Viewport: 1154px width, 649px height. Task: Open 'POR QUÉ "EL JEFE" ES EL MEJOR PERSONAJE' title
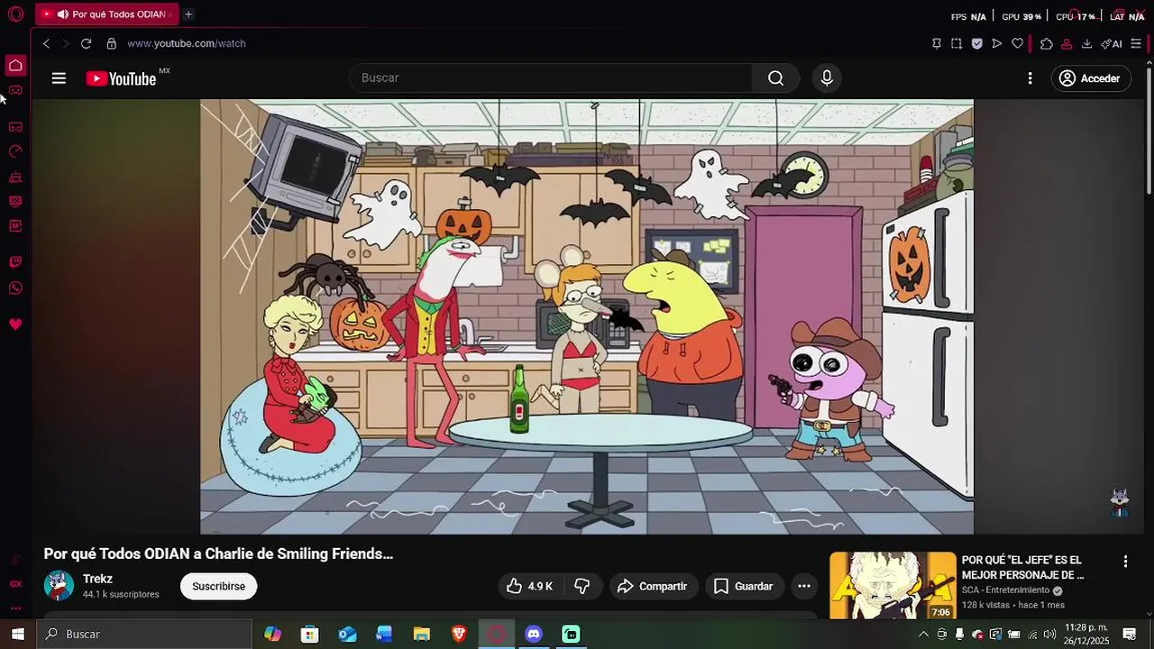click(x=1022, y=567)
